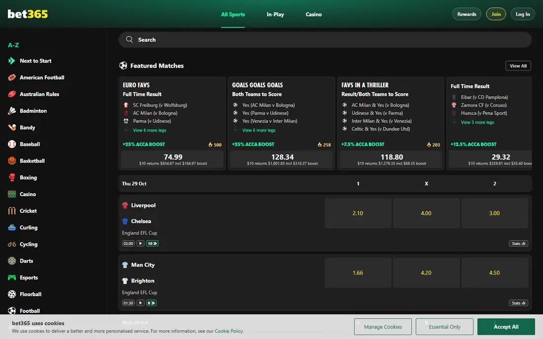Select the Cycling bicycle icon
The image size is (543, 339).
coord(12,244)
